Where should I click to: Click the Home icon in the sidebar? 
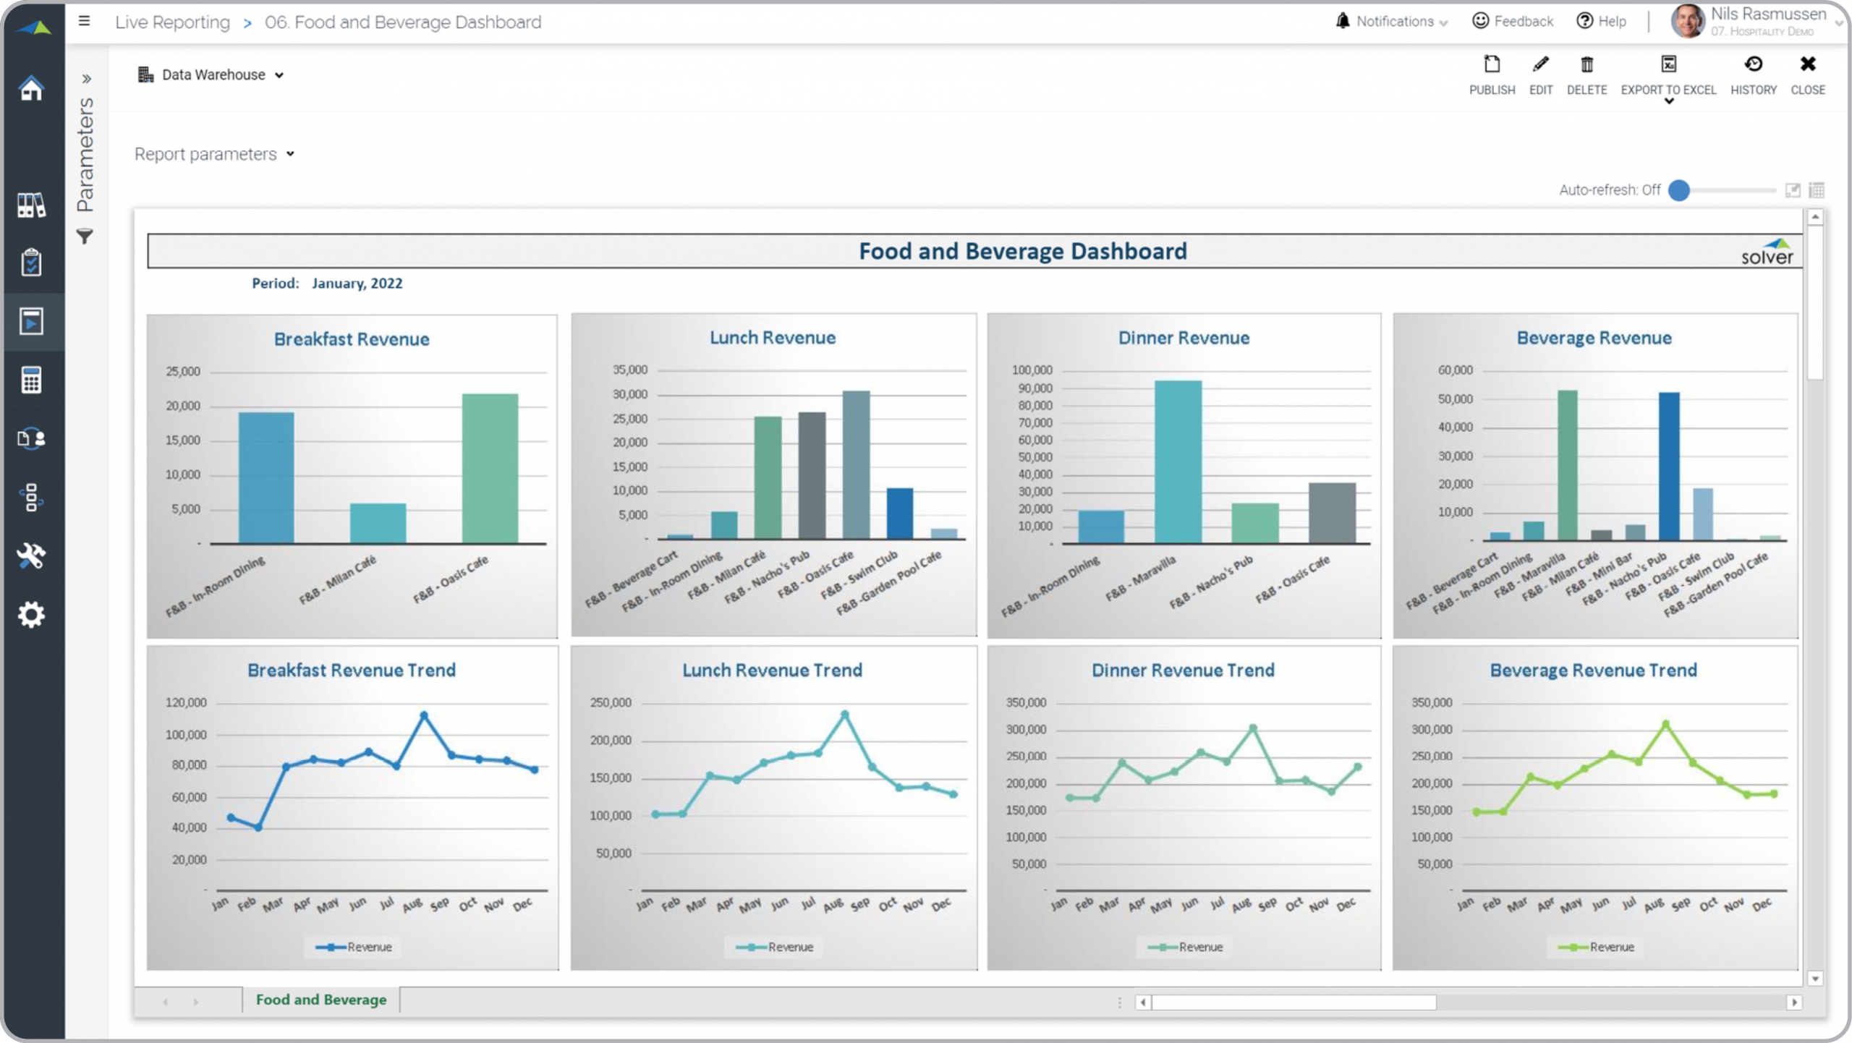tap(31, 89)
